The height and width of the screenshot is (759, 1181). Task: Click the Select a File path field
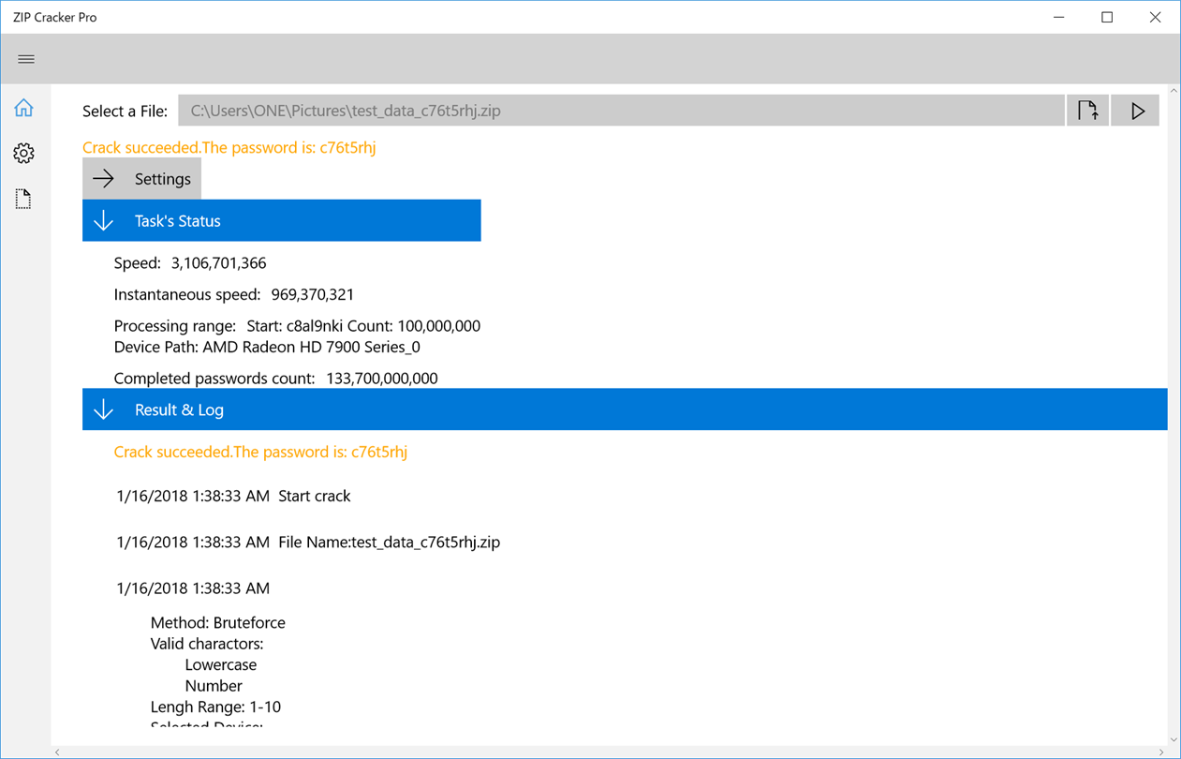point(621,111)
